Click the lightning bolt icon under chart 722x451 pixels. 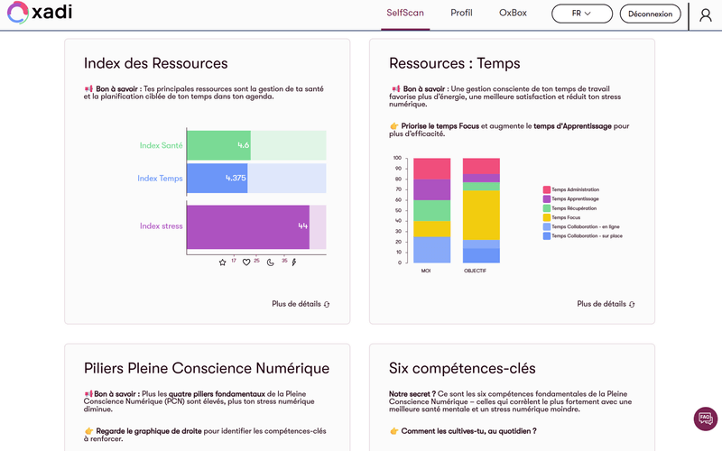click(293, 262)
